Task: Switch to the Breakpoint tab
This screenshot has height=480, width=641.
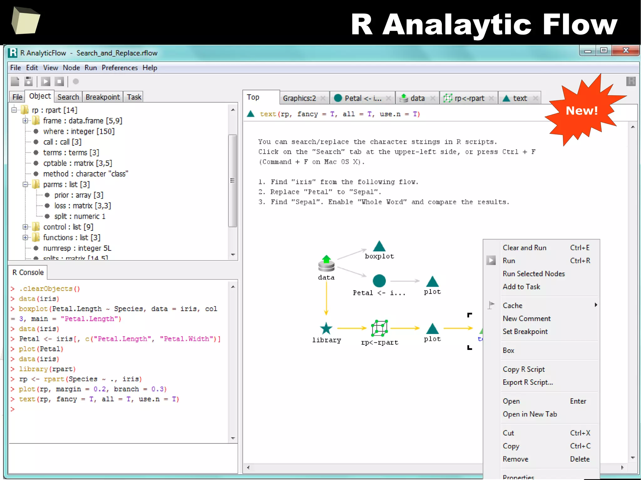Action: tap(103, 97)
